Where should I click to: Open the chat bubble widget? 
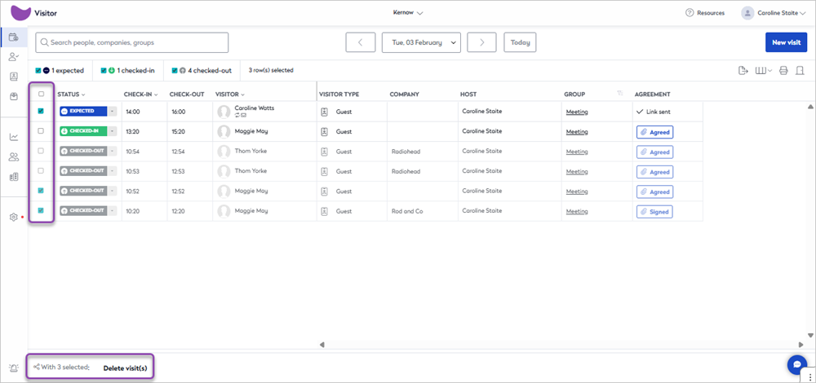796,365
